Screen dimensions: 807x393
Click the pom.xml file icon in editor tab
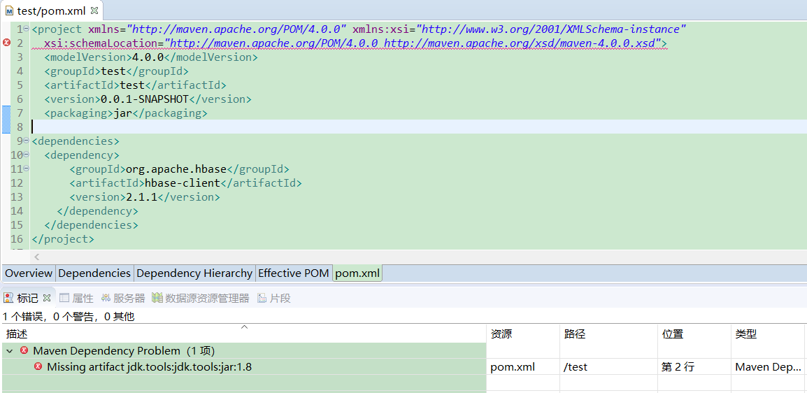[x=9, y=10]
